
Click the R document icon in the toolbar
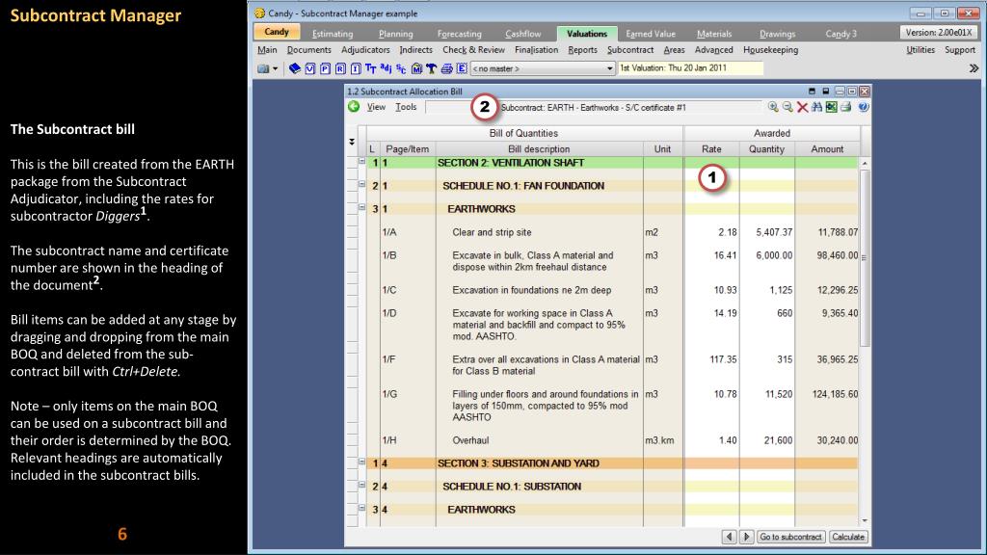(340, 68)
